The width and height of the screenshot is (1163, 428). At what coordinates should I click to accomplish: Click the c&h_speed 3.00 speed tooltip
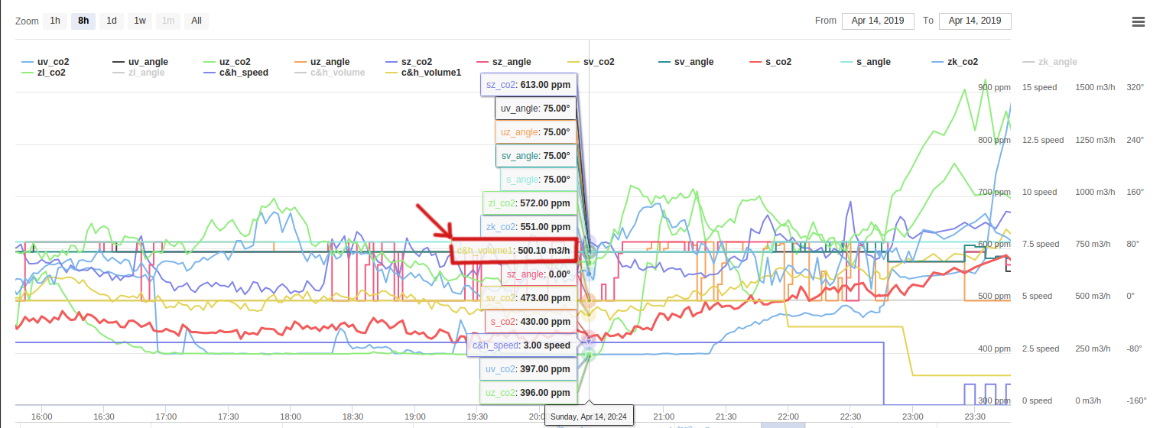[521, 345]
